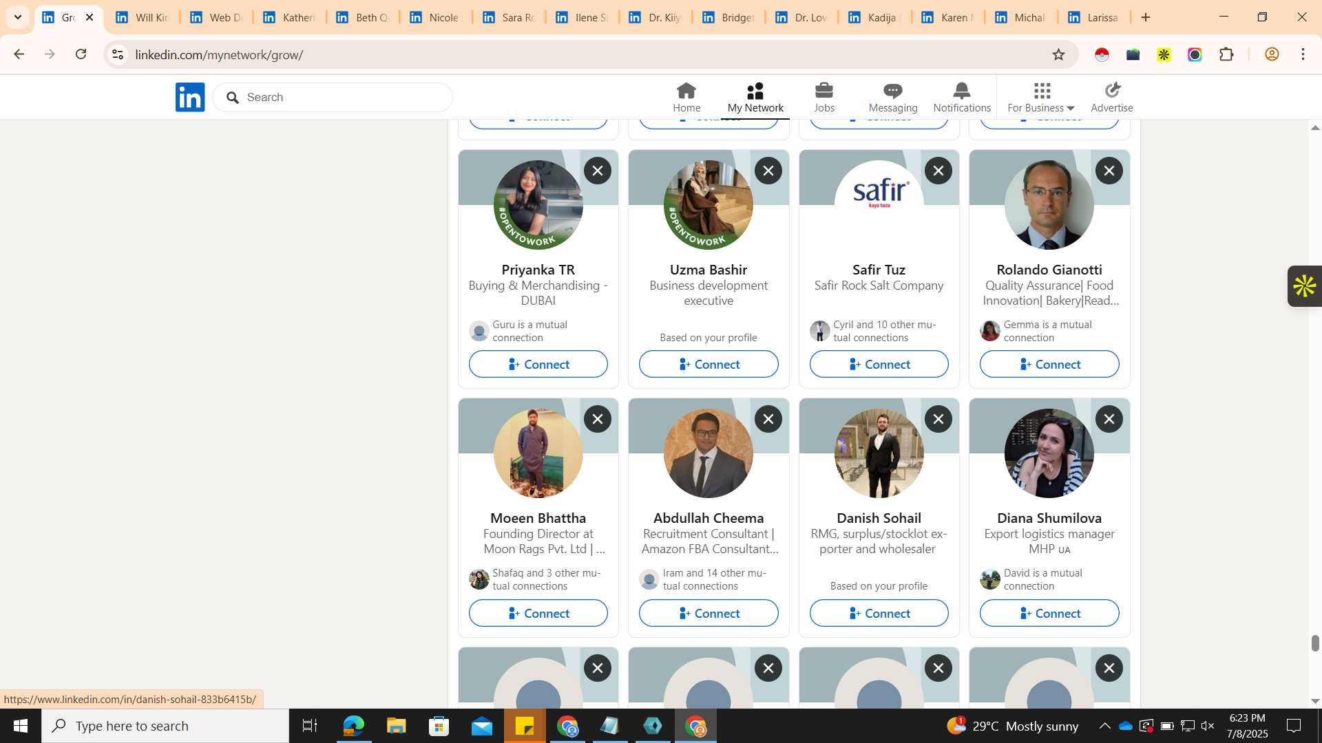Dismiss the Rolando Gianotti suggestion card
Screen dimensions: 1322x743
[x=1109, y=171]
